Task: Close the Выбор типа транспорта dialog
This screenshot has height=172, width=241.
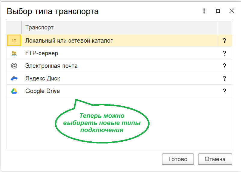Action: [x=232, y=11]
